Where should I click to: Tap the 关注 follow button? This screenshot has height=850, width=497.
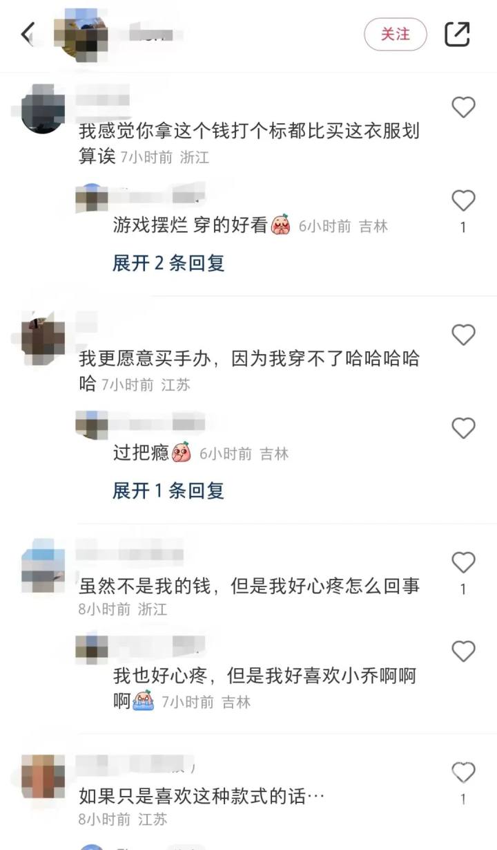[x=396, y=34]
